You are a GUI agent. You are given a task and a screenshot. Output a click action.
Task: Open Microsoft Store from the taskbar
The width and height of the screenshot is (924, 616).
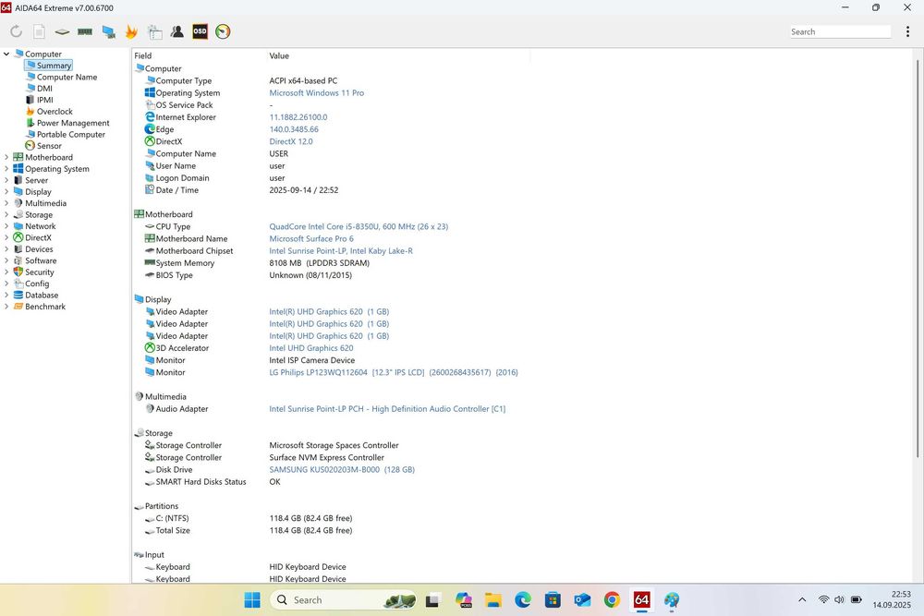553,600
